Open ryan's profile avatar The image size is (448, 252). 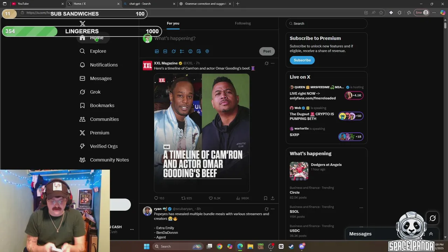(147, 211)
